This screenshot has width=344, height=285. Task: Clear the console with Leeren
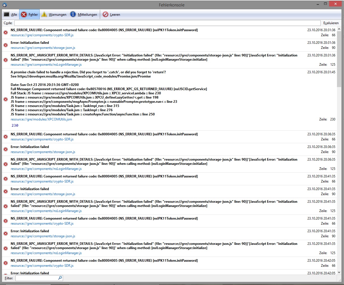point(111,15)
